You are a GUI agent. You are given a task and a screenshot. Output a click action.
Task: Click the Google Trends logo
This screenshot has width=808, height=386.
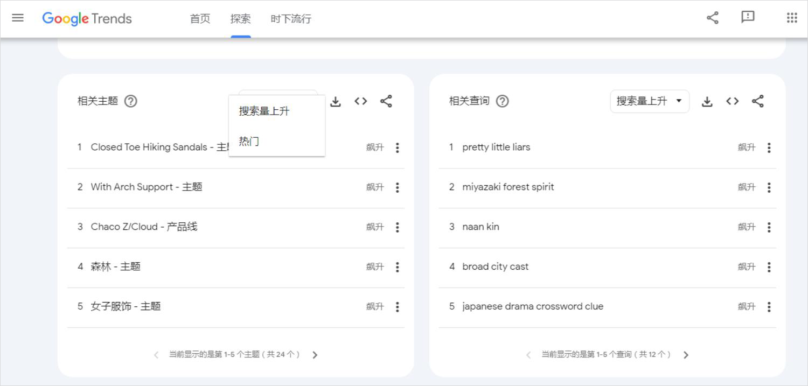pos(87,18)
